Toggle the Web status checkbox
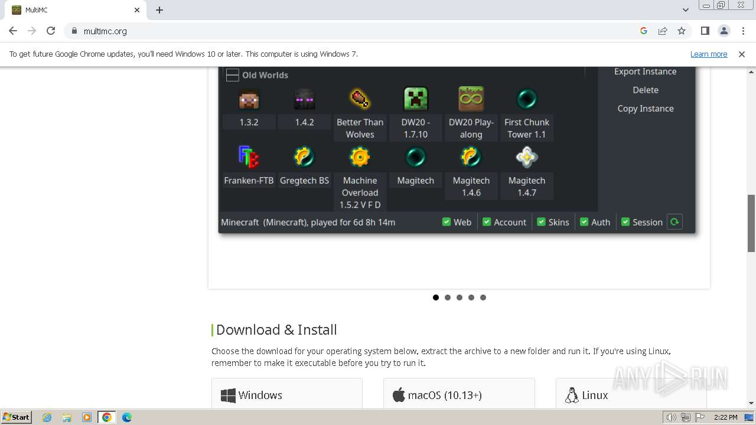Image resolution: width=756 pixels, height=425 pixels. point(447,222)
